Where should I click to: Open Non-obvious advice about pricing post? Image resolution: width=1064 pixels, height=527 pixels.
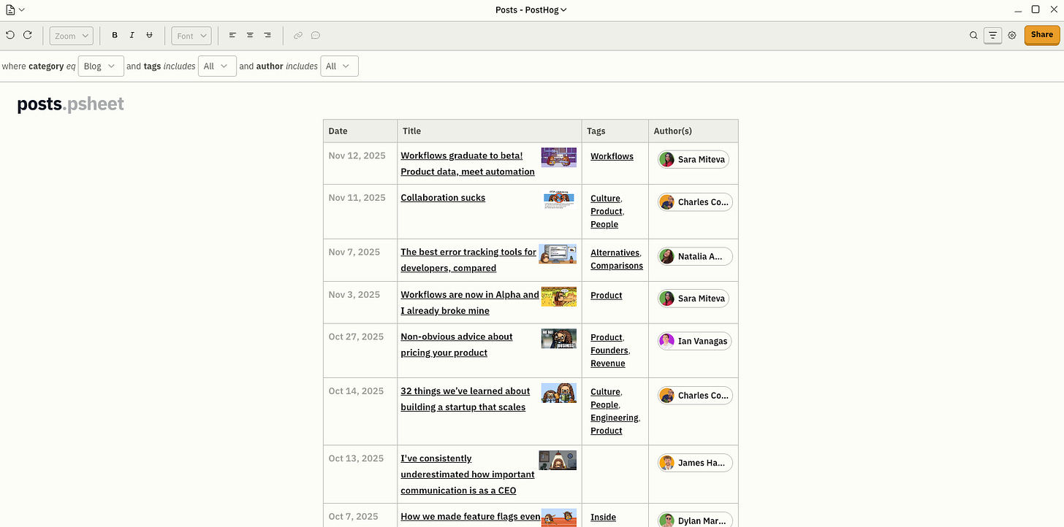(457, 345)
